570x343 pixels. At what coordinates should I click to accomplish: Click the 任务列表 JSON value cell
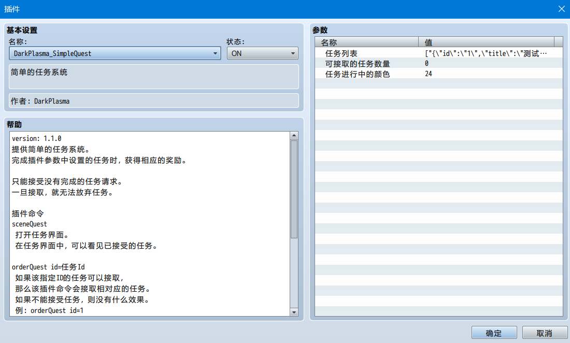[x=486, y=53]
